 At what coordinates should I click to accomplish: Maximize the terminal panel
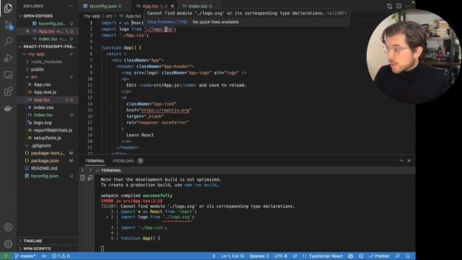[x=401, y=160]
